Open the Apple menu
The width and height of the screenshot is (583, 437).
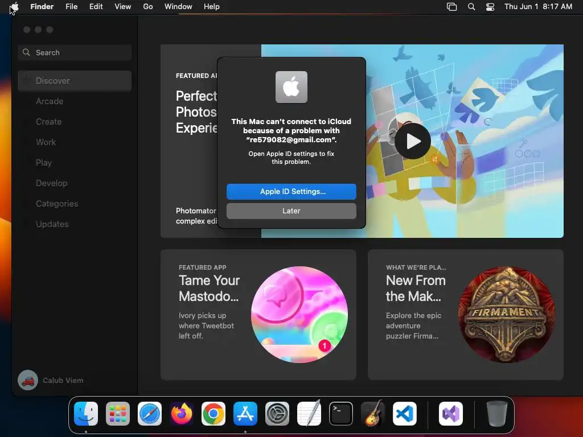click(x=14, y=7)
